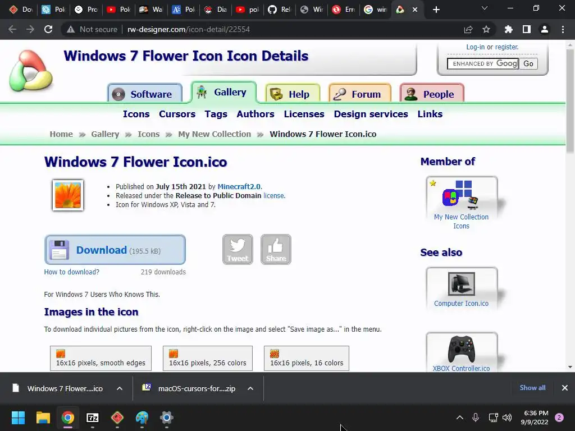Switch to the GitHub Rel tab
Viewport: 575px width, 431px height.
tap(279, 10)
